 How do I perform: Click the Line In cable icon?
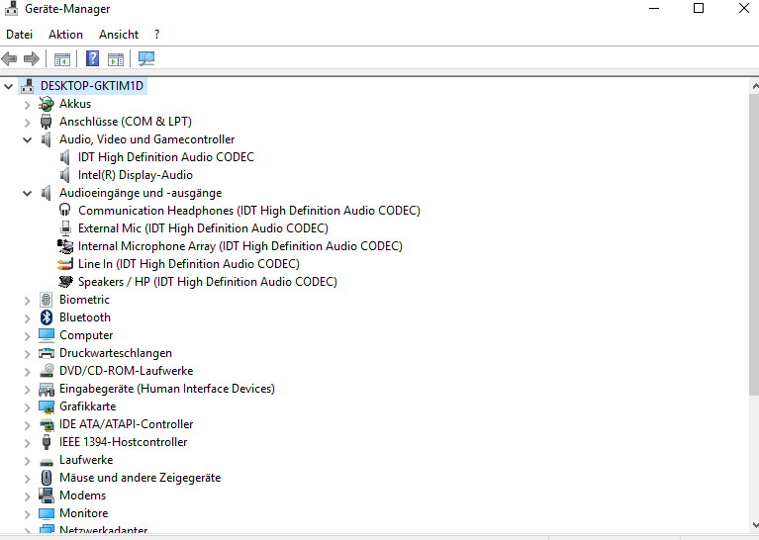65,264
